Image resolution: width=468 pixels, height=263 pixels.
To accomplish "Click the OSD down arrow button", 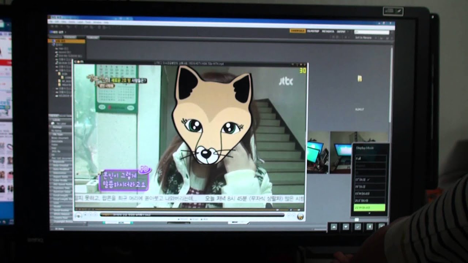I will 346,227.
